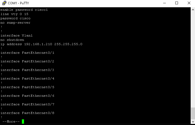Click the --More-- prompt text
Screen dimensions: 195x125
11,122
